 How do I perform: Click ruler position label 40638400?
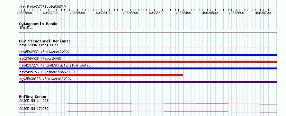tap(183, 13)
